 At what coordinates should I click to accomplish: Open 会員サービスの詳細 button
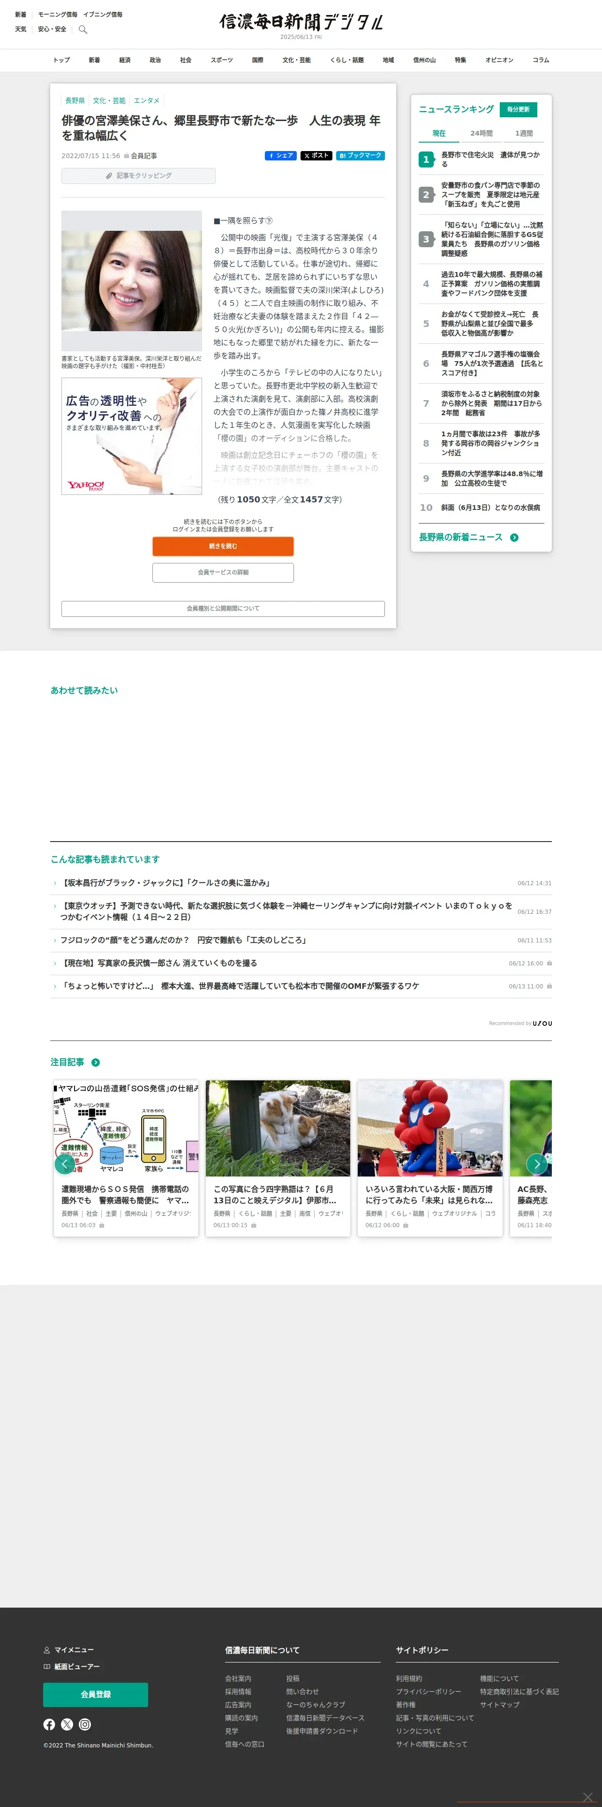[223, 572]
